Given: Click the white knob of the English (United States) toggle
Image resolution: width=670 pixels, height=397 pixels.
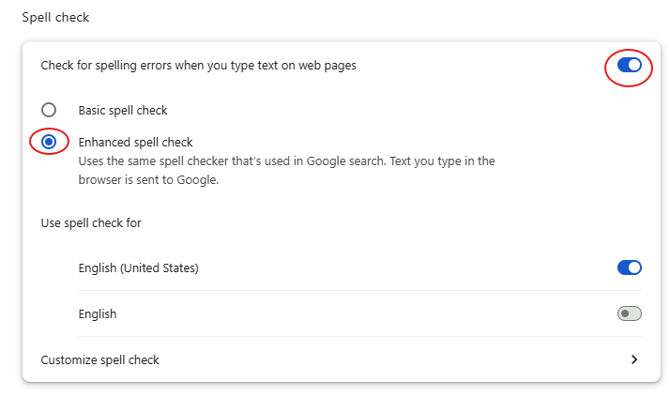Looking at the screenshot, I should pyautogui.click(x=635, y=267).
